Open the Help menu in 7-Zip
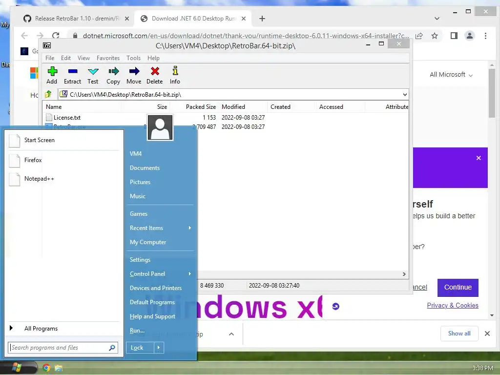Screen dimensions: 500x375 point(153,58)
